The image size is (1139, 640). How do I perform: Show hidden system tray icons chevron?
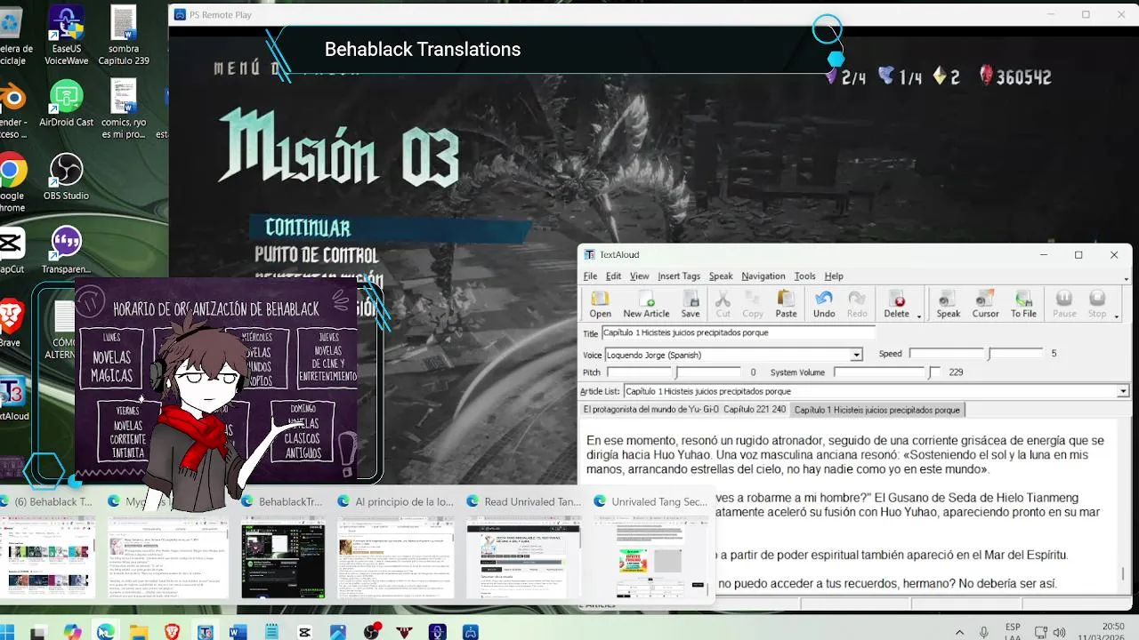tap(959, 632)
